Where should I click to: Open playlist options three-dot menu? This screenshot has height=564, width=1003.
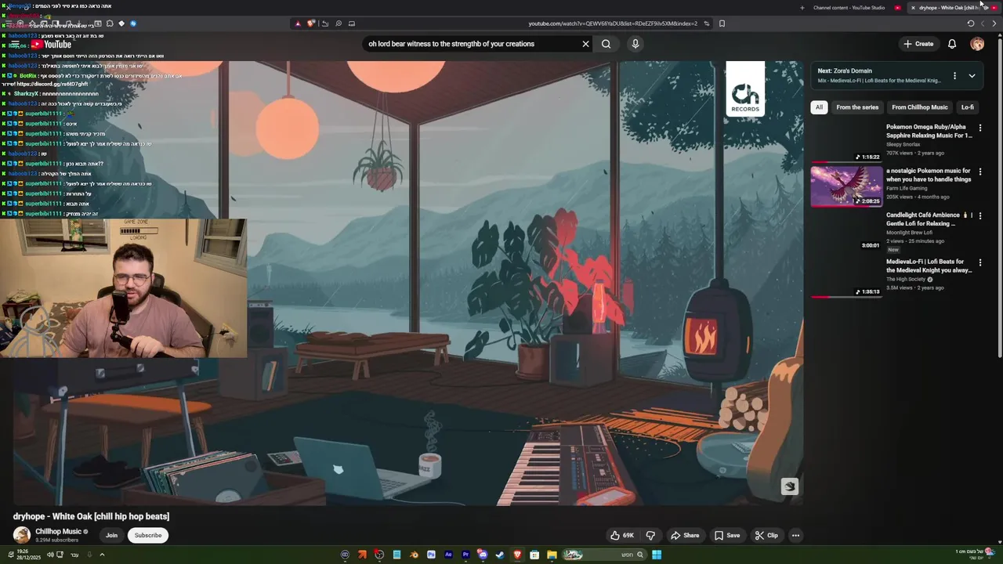954,76
